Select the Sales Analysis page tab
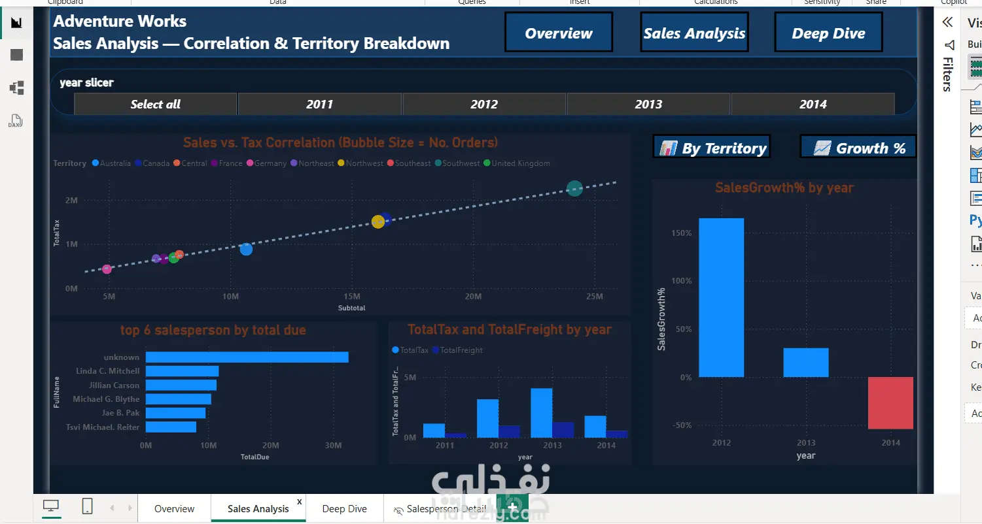The width and height of the screenshot is (982, 524). (x=258, y=508)
